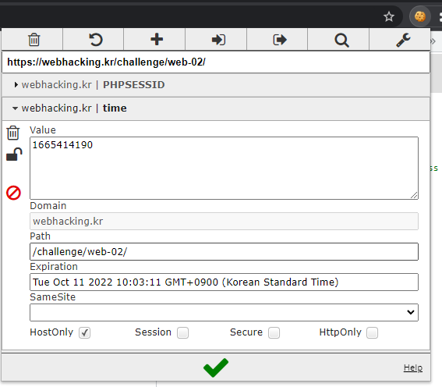This screenshot has width=442, height=387.
Task: Block the time cookie with red prohibited icon
Action: click(x=13, y=193)
